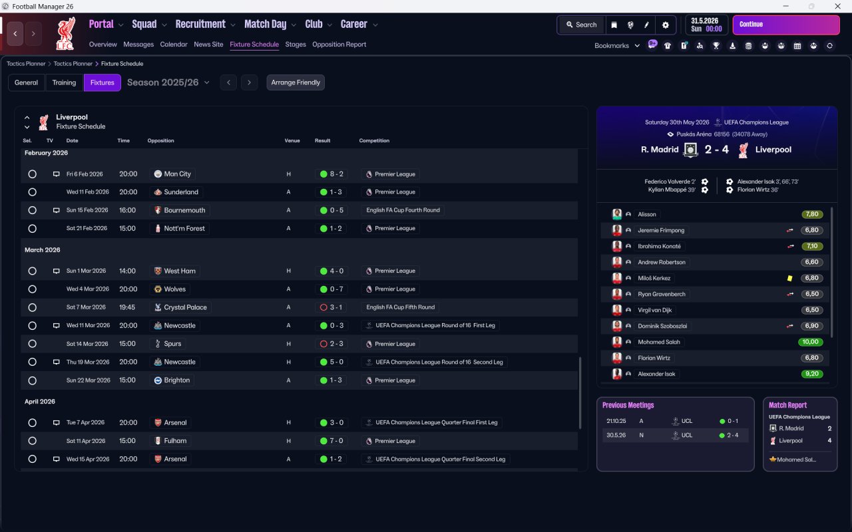852x532 pixels.
Task: Switch to the Messages tab
Action: (138, 45)
